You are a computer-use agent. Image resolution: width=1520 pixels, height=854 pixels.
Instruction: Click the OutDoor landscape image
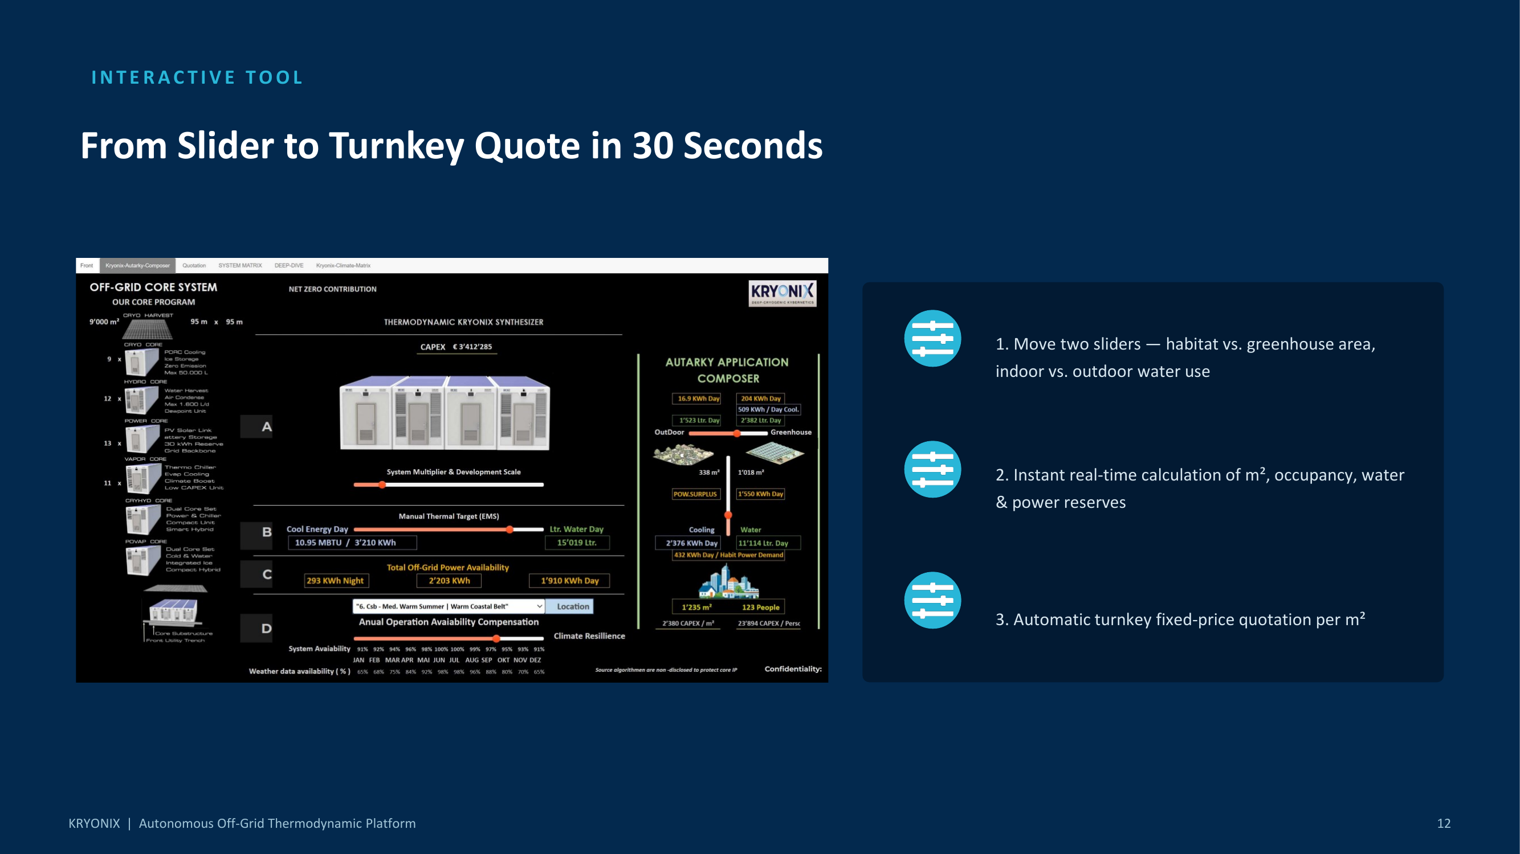tap(683, 455)
